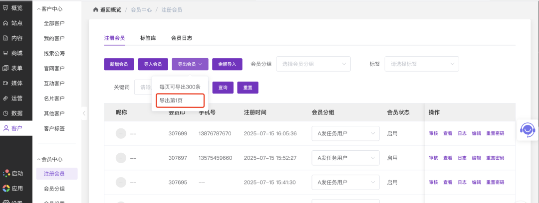Screen dimensions: 539x203
Task: Collapse the submenu panel with arrow handle
Action: click(x=84, y=114)
